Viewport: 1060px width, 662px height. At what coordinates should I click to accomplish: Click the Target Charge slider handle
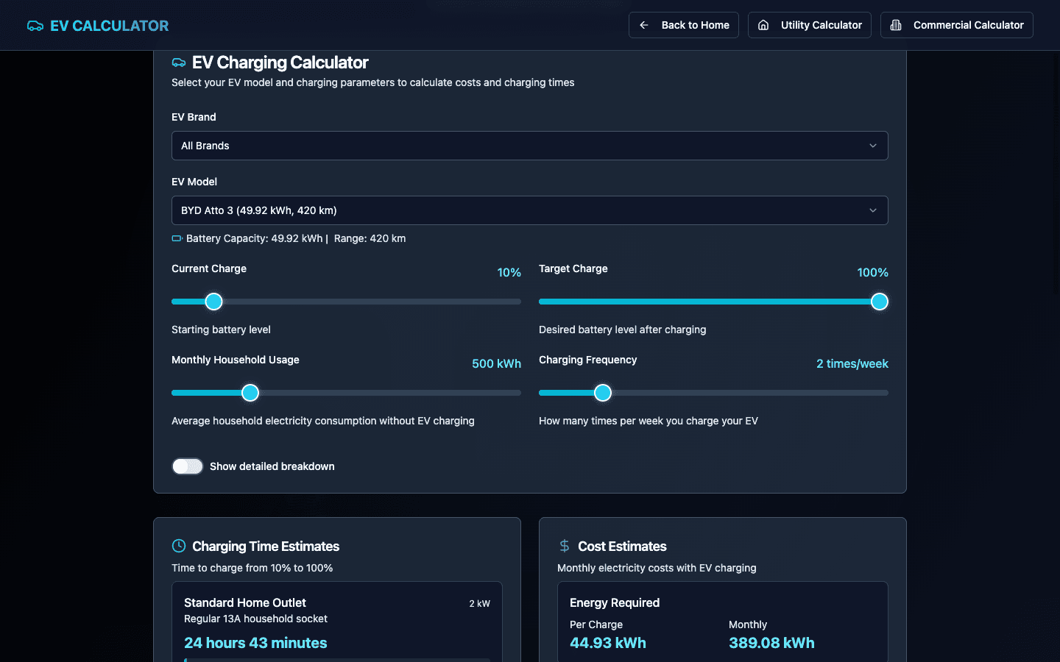[x=880, y=302]
